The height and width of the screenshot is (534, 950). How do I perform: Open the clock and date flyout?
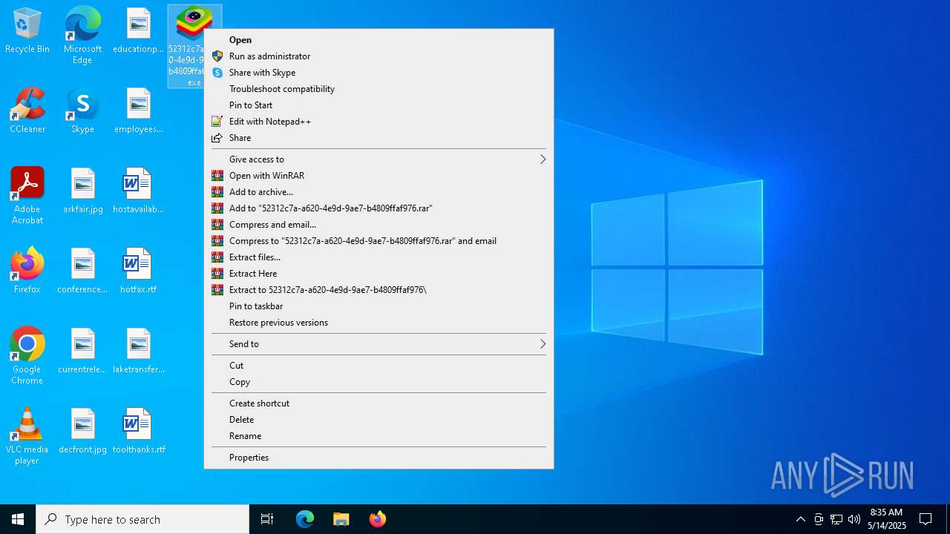click(886, 519)
